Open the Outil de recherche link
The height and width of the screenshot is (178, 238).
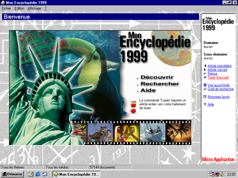click(220, 89)
